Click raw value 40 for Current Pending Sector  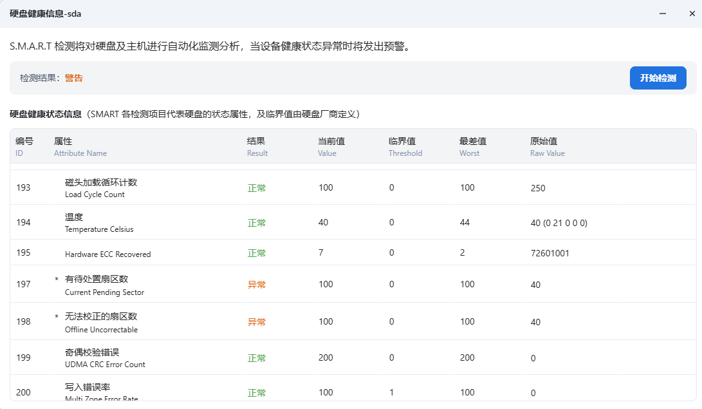pos(535,285)
